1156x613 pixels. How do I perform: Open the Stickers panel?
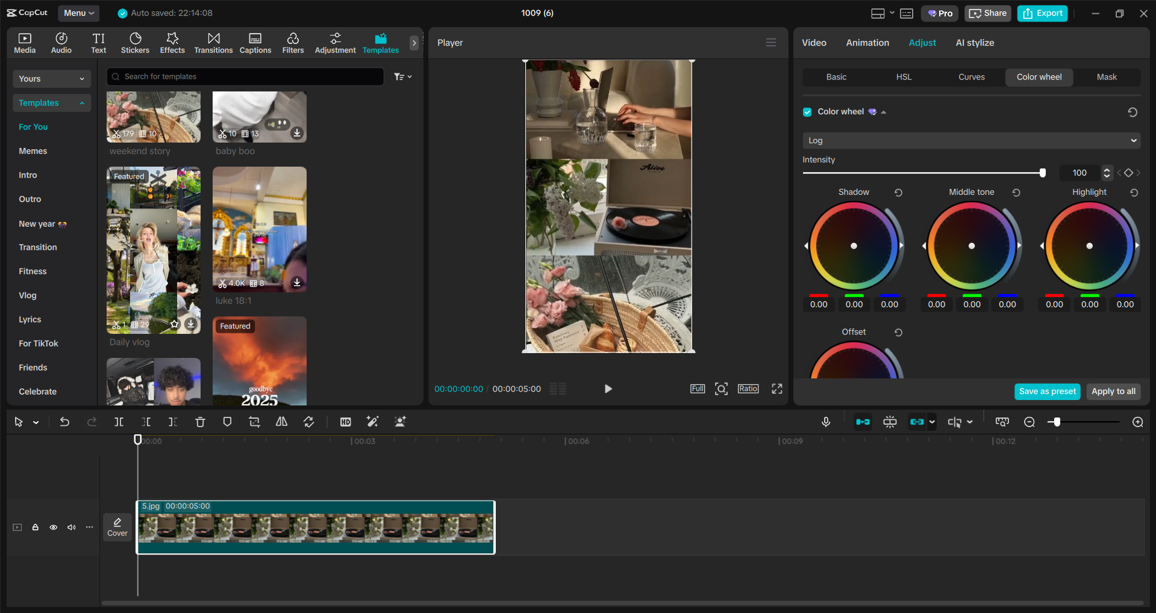[x=135, y=42]
